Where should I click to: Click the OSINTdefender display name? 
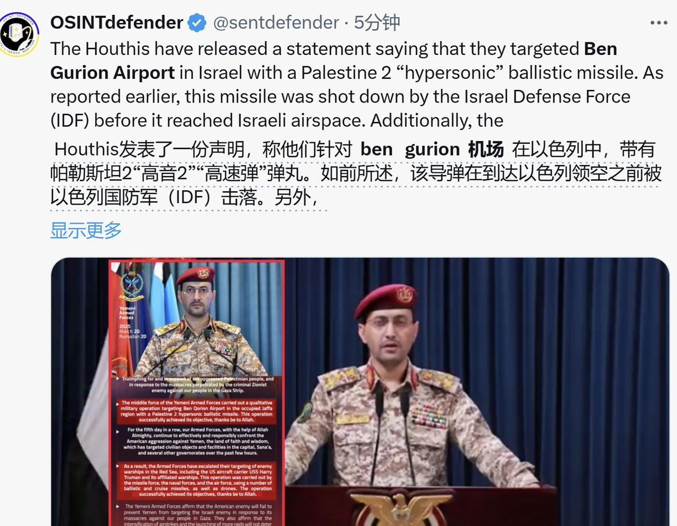point(116,23)
